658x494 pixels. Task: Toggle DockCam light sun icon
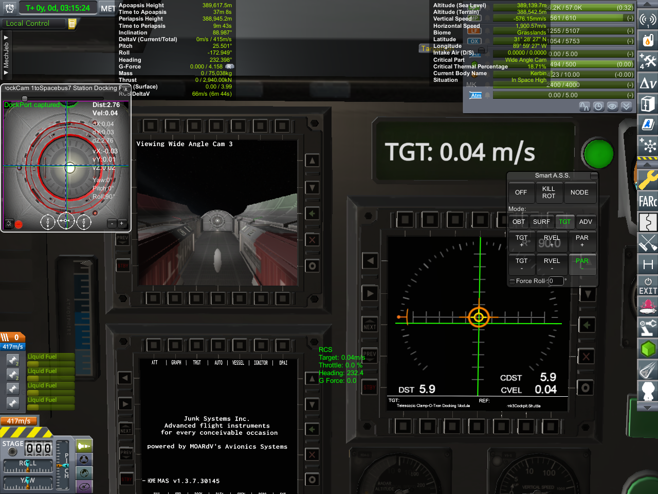[9, 223]
